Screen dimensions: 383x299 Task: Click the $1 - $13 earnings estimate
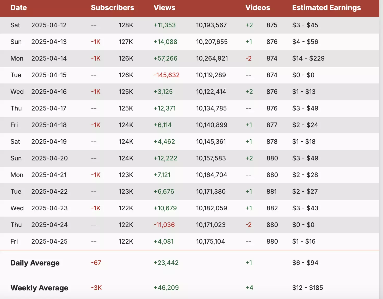[x=304, y=92]
